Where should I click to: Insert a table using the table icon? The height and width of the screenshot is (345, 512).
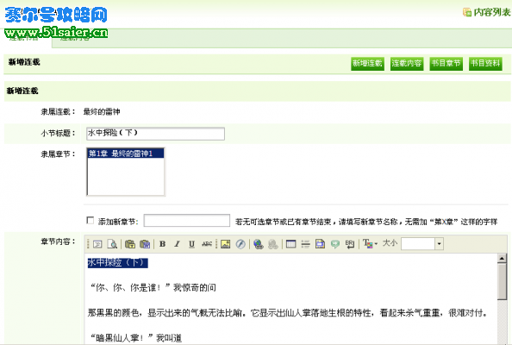(x=290, y=244)
